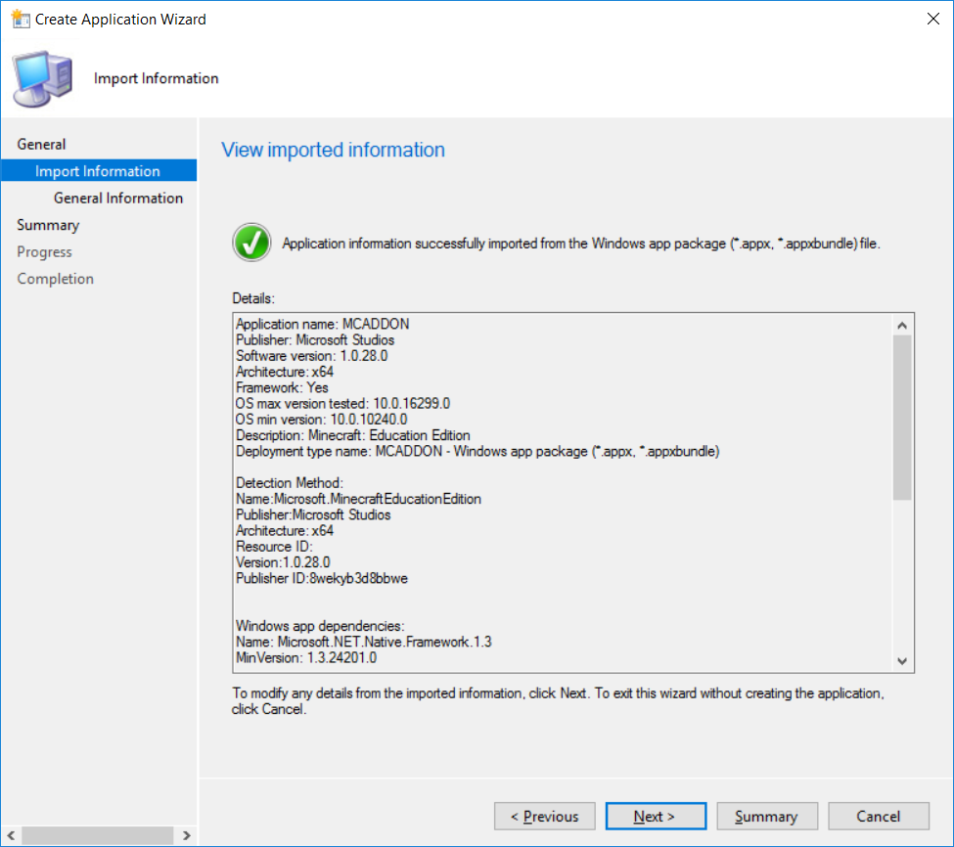Click the details vertical scrollbar thumb
This screenshot has width=954, height=847.
pyautogui.click(x=902, y=417)
